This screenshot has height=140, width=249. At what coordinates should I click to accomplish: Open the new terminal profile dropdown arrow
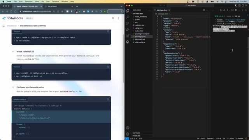coord(230,10)
